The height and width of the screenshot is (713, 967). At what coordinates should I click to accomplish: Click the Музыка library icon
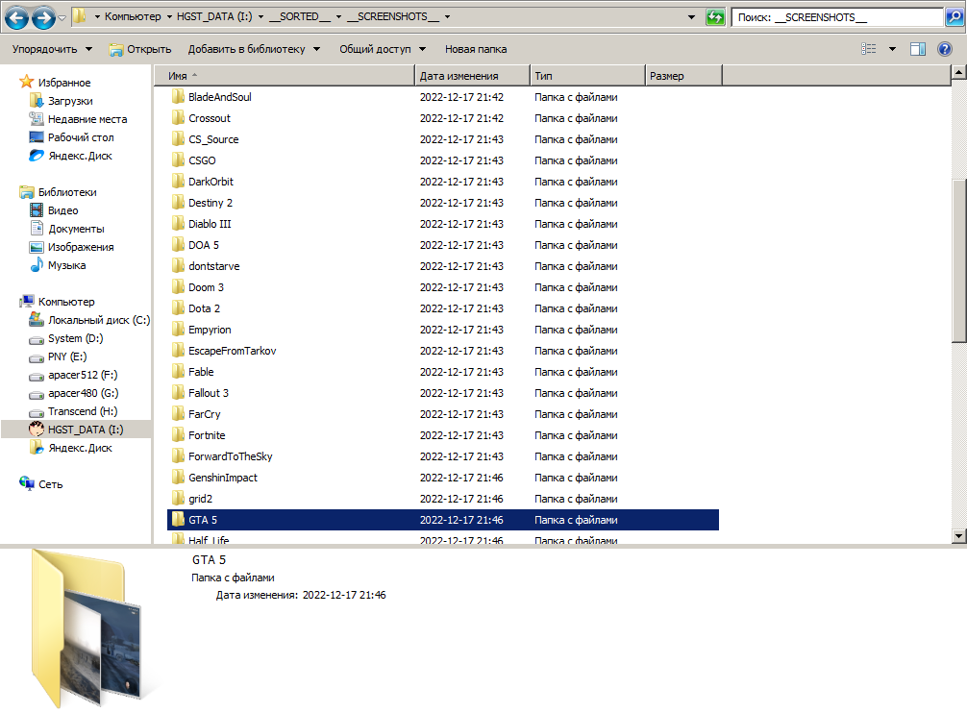click(37, 265)
